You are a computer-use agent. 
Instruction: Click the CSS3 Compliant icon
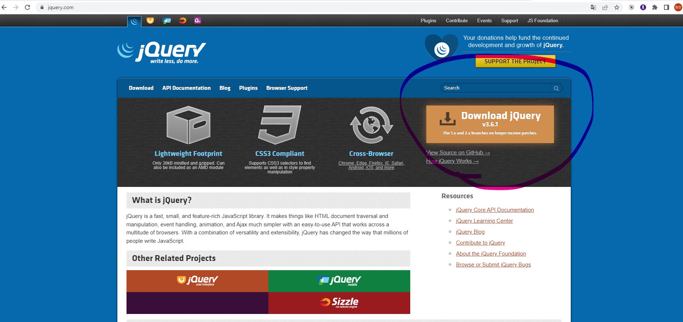280,125
